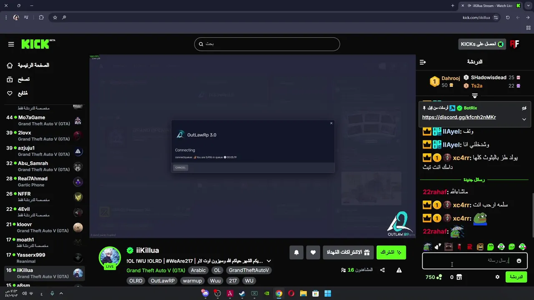Image resolution: width=534 pixels, height=300 pixels.
Task: Report the stream with warning icon
Action: click(399, 270)
